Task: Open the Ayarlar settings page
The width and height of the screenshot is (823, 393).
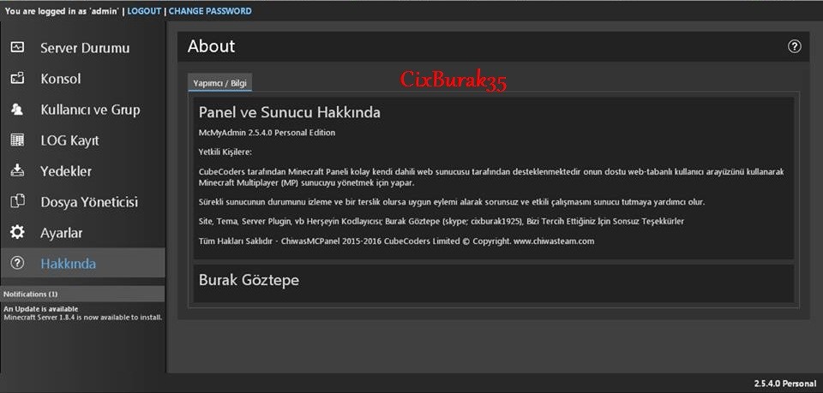Action: pos(83,233)
